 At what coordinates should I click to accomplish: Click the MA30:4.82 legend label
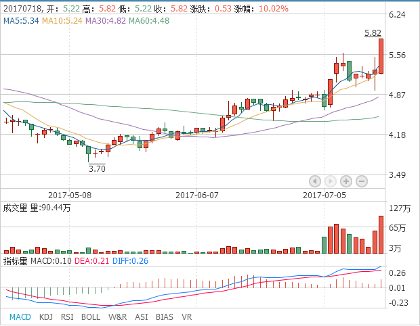(x=106, y=21)
